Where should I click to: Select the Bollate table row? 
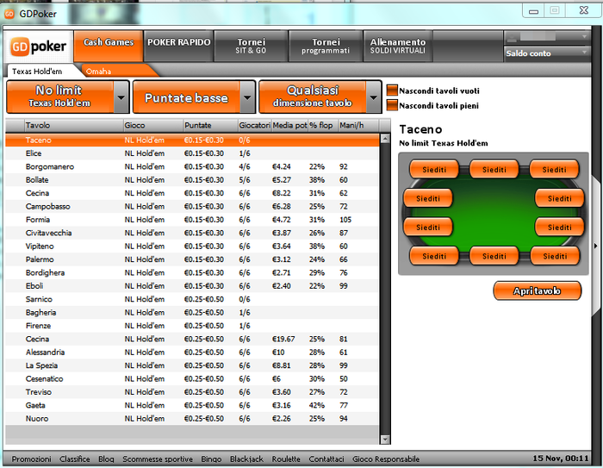[192, 180]
